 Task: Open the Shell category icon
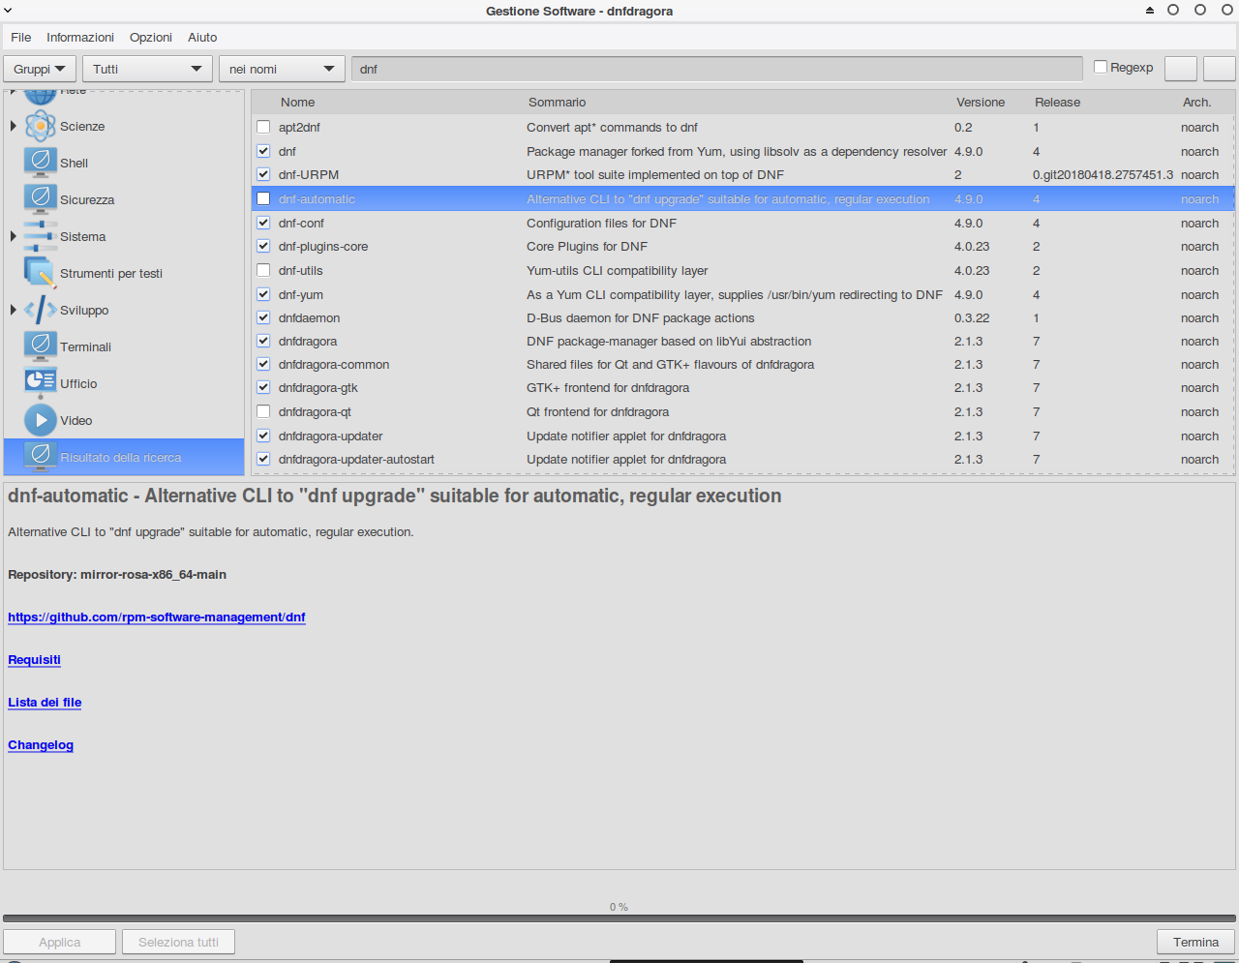click(40, 163)
